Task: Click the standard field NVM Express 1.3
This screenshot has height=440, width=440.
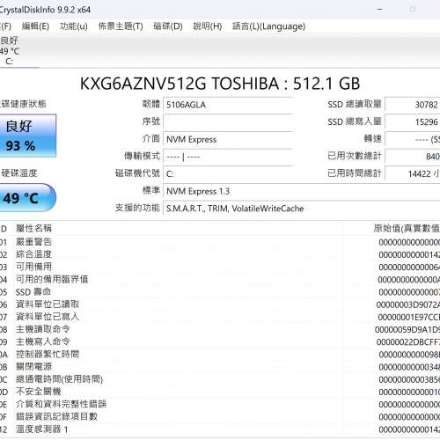Action: [x=302, y=191]
